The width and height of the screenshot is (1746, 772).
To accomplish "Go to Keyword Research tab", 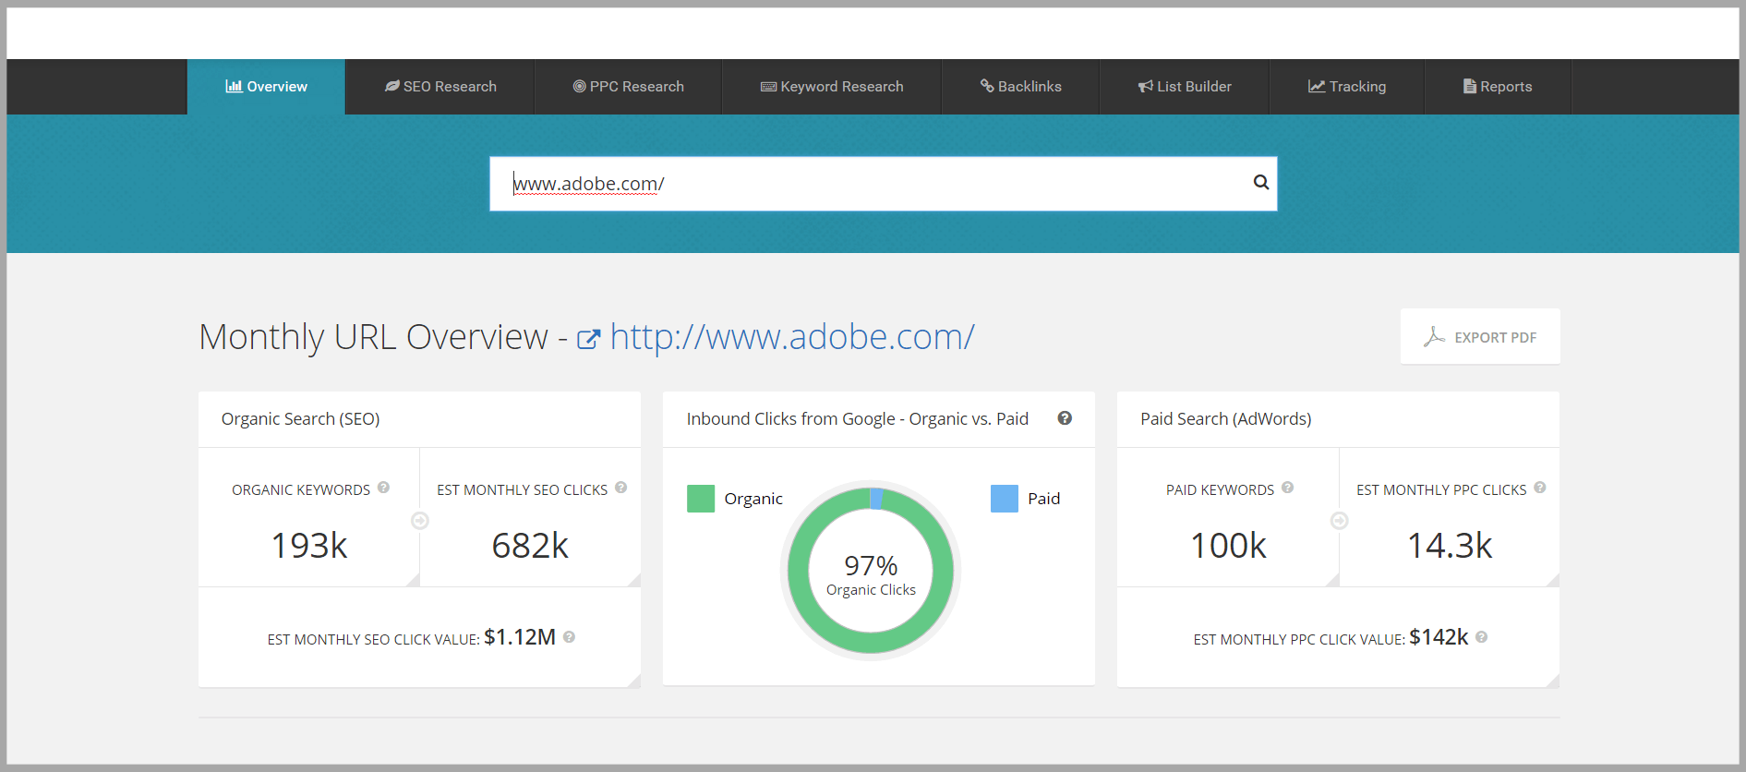I will click(x=831, y=87).
